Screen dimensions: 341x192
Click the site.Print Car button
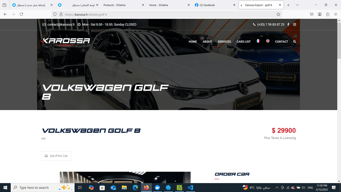[56, 156]
